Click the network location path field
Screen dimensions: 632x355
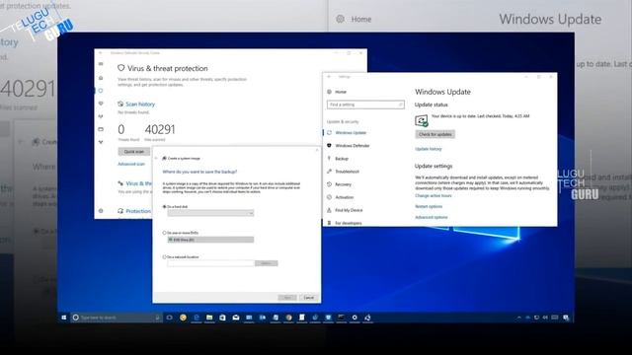tap(210, 263)
